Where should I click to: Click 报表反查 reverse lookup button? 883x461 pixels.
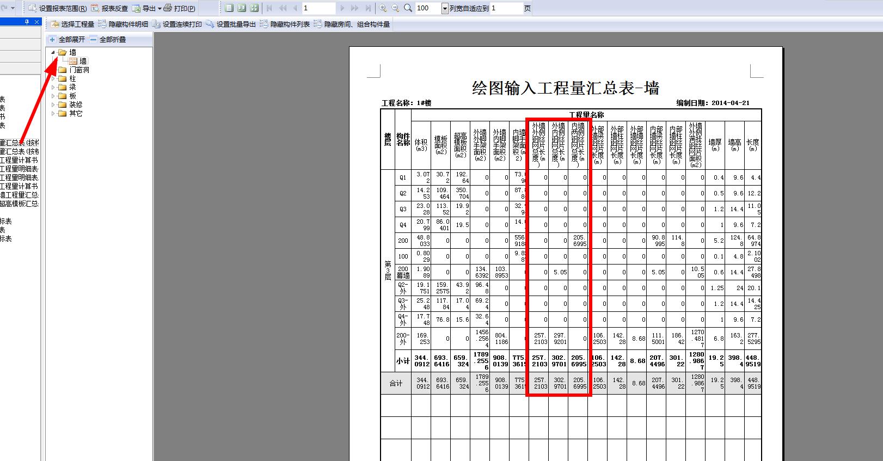pyautogui.click(x=109, y=8)
